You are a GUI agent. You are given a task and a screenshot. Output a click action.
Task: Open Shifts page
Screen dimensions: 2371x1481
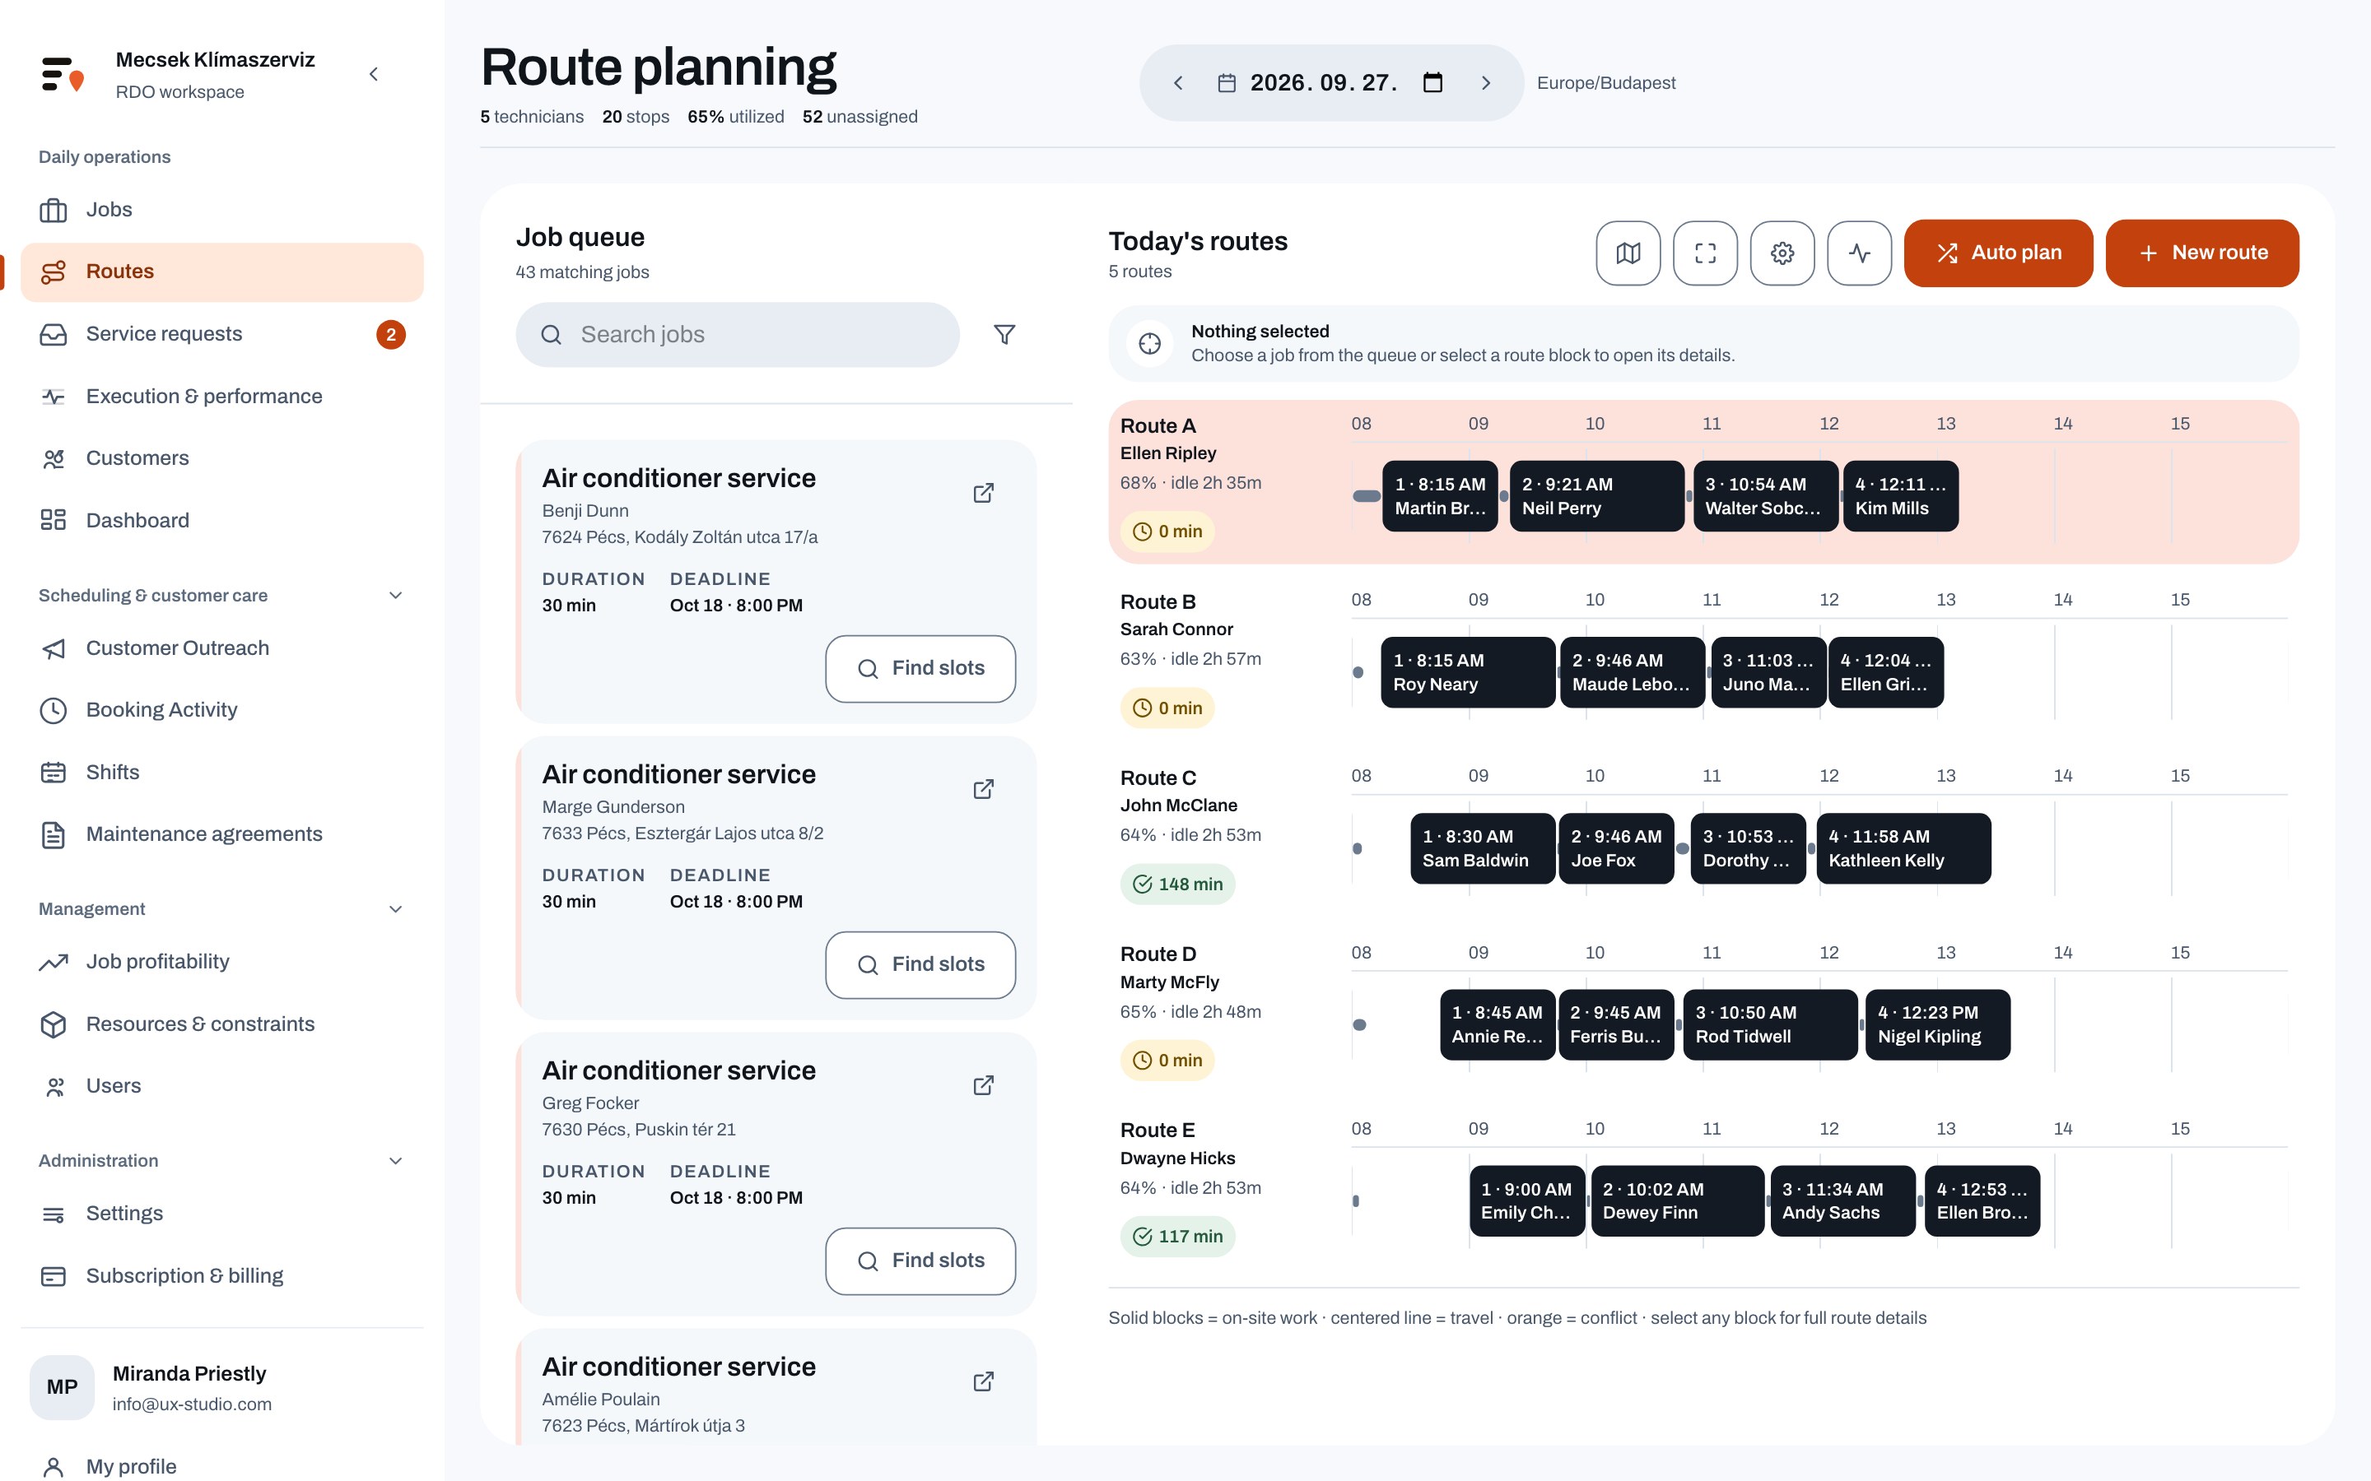click(x=221, y=773)
